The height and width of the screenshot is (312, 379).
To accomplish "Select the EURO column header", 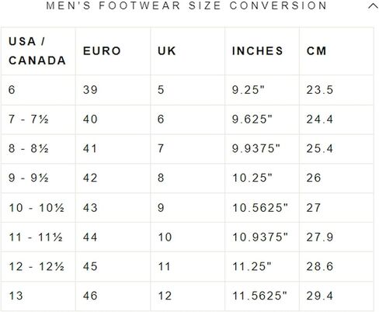I will 113,51.
